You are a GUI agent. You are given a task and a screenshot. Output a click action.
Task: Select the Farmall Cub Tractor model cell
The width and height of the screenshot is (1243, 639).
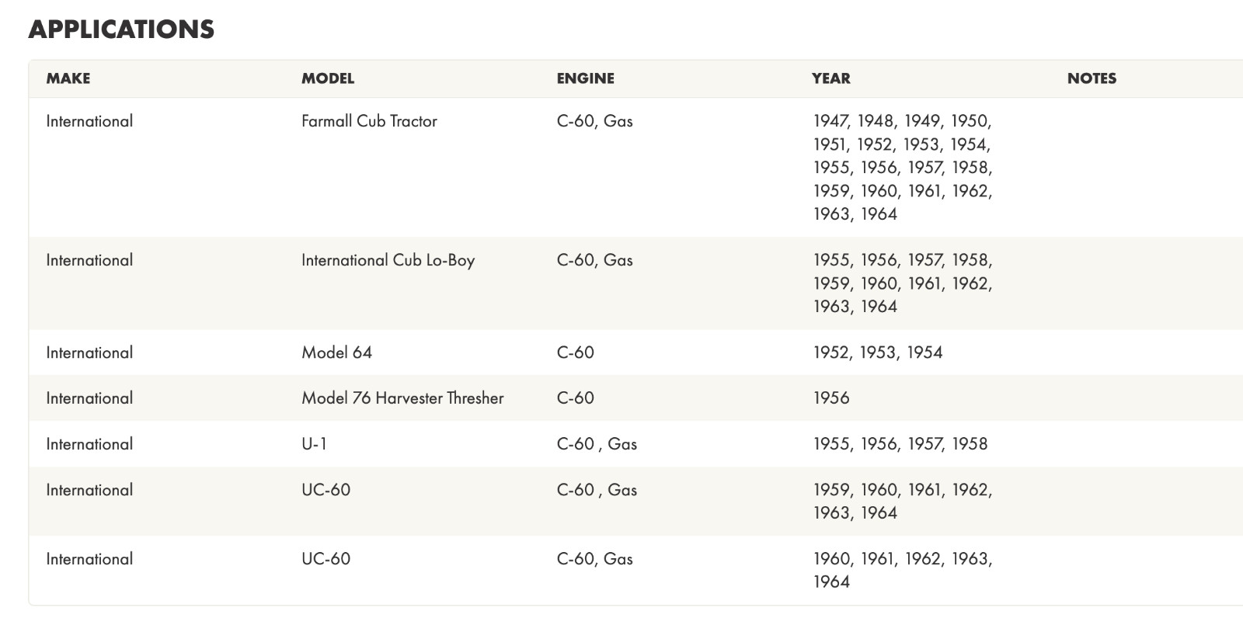pos(369,121)
